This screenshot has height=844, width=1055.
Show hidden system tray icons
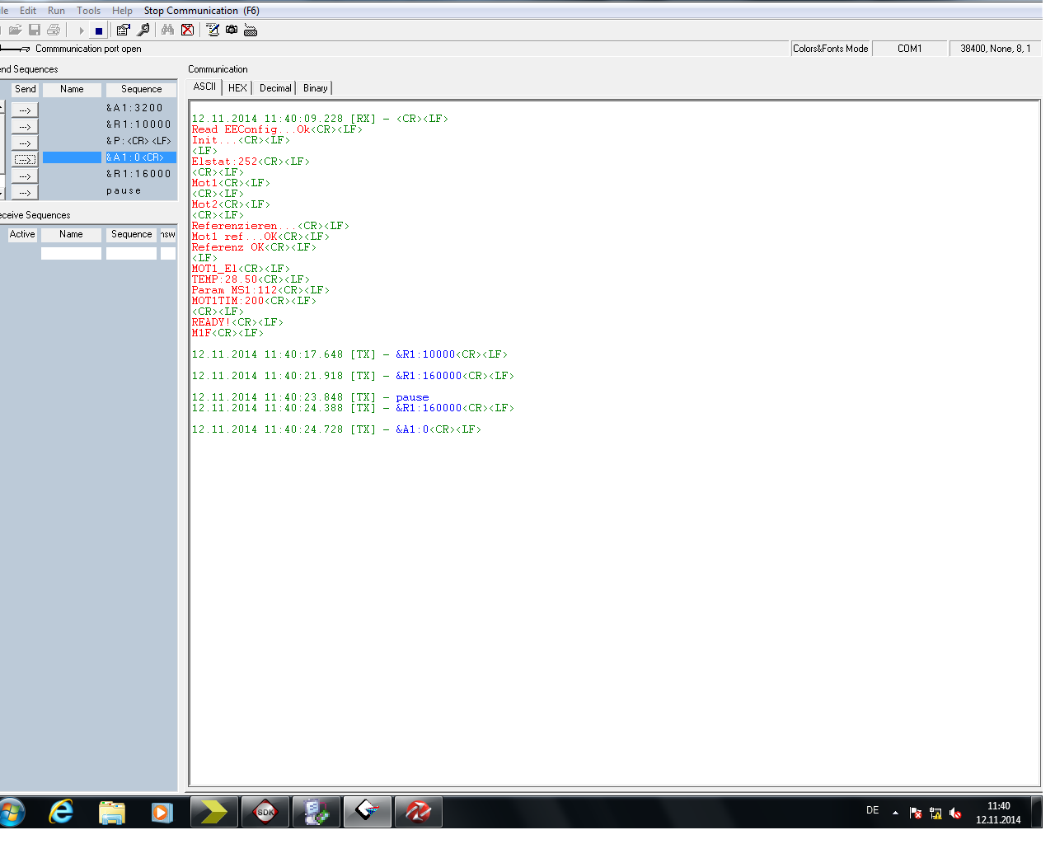tap(895, 813)
